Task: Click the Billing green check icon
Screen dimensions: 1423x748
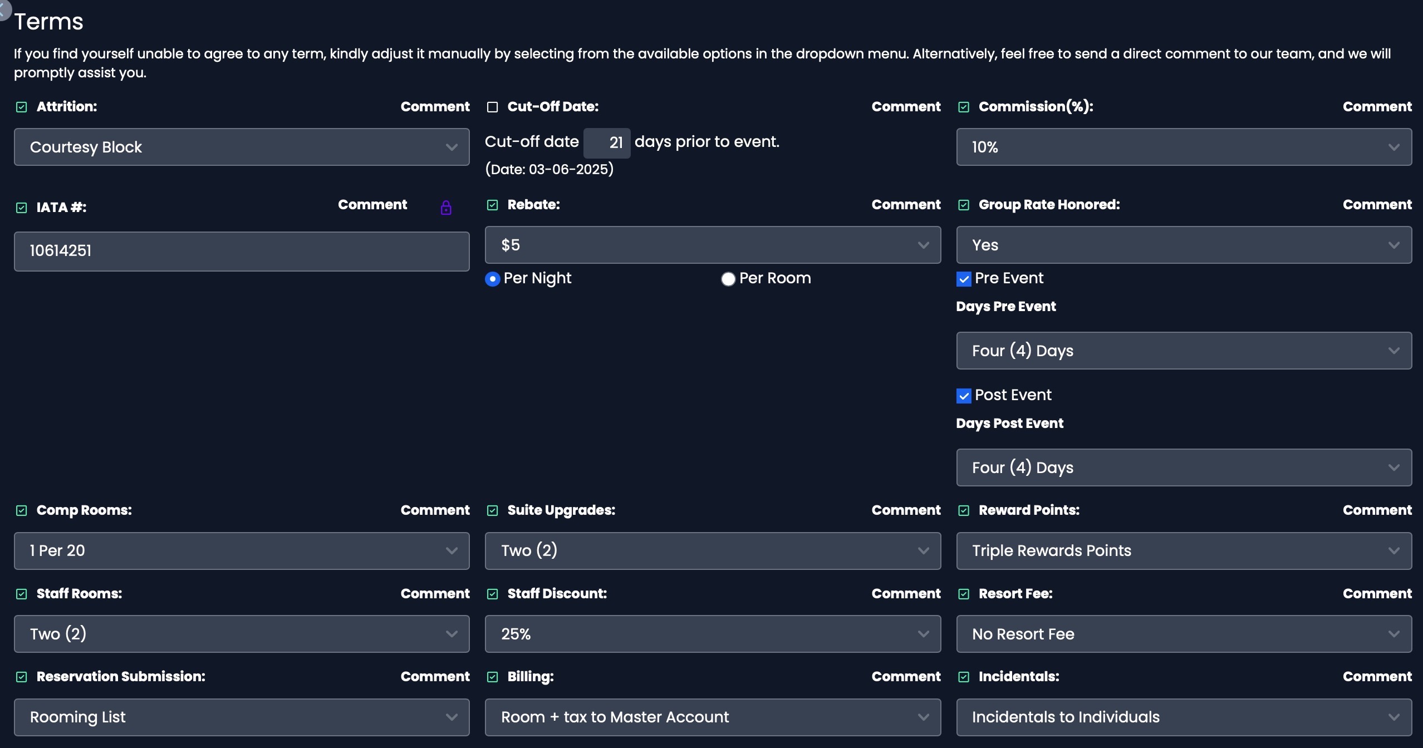Action: coord(492,677)
